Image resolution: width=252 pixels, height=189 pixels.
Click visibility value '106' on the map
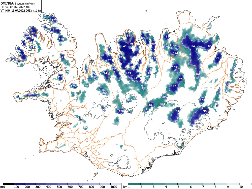pos(114,69)
